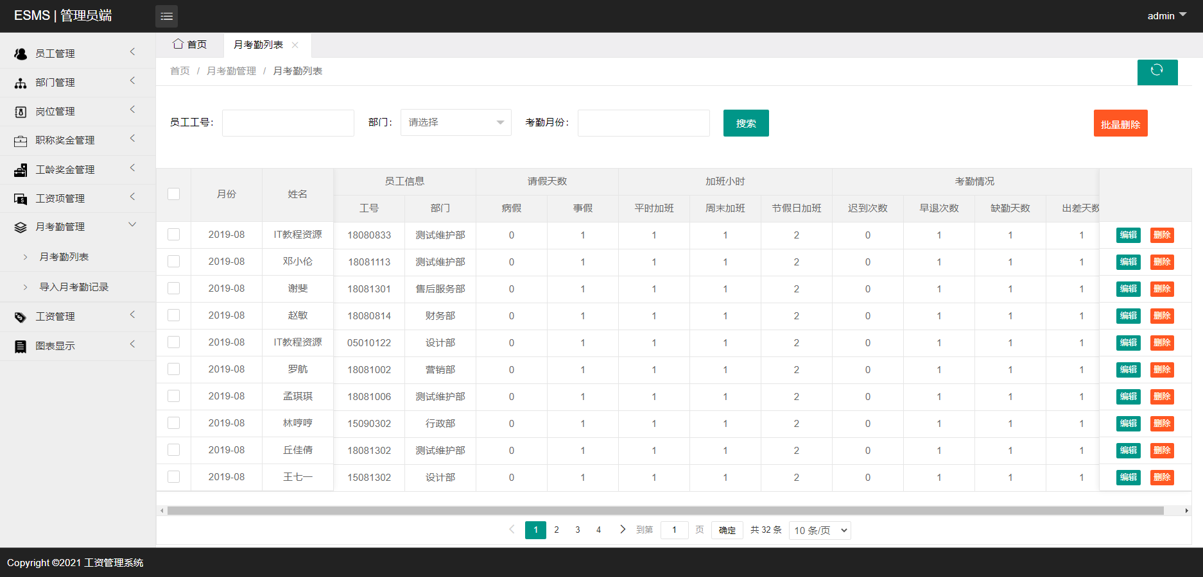Viewport: 1203px width, 577px height.
Task: Go to the next page arrow
Action: 622,530
